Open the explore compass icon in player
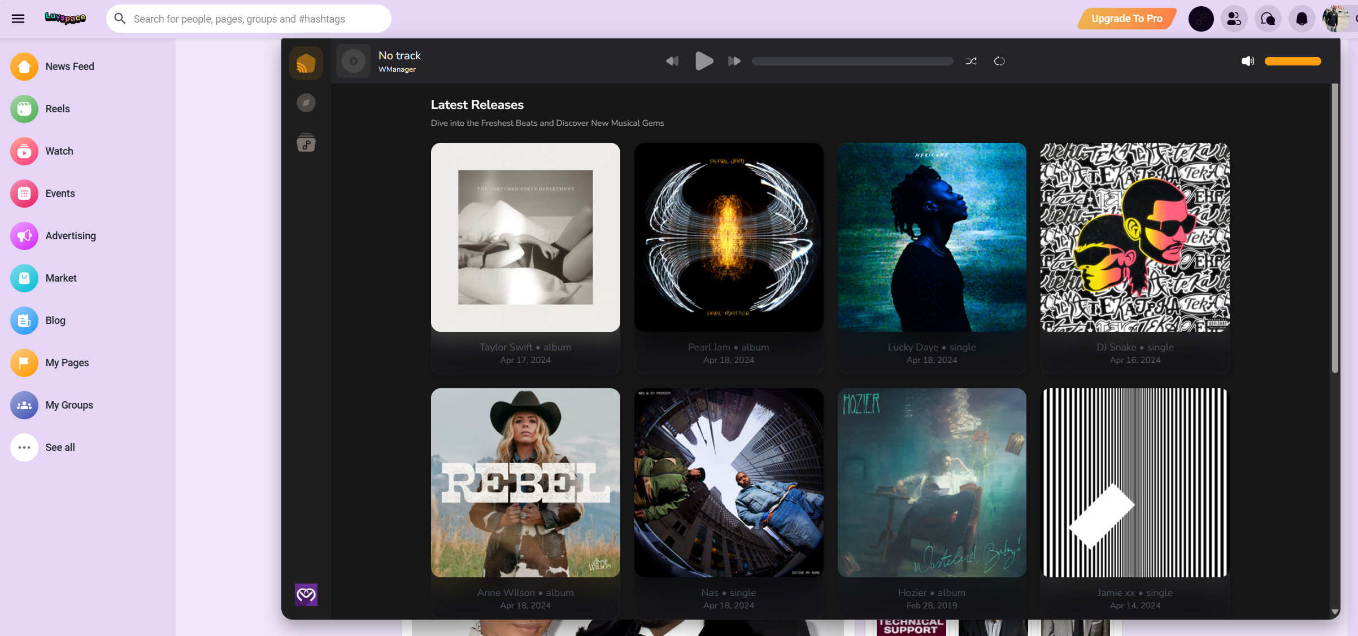Screen dimensions: 1358x636 click(x=306, y=103)
